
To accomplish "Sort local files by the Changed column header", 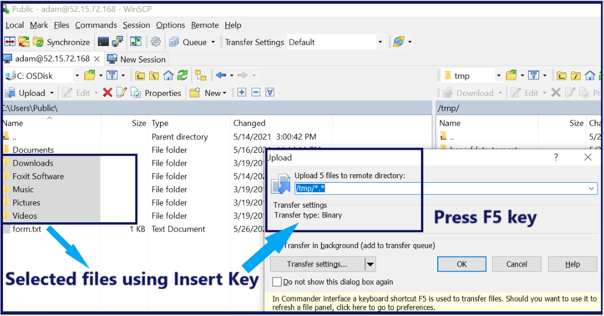I will pos(281,123).
